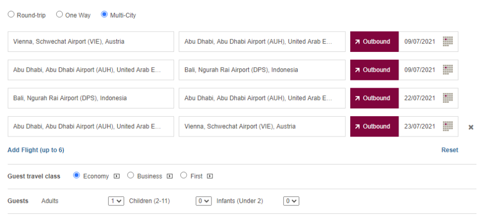Show First class info icon

pos(210,176)
